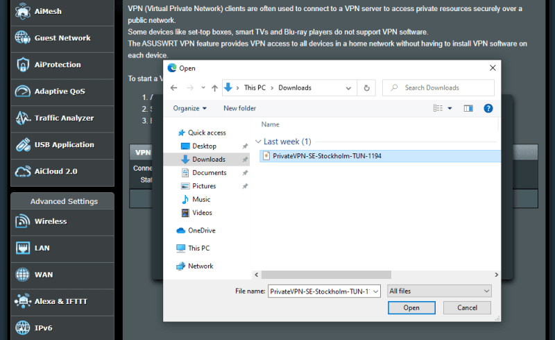Click the Open button

411,308
